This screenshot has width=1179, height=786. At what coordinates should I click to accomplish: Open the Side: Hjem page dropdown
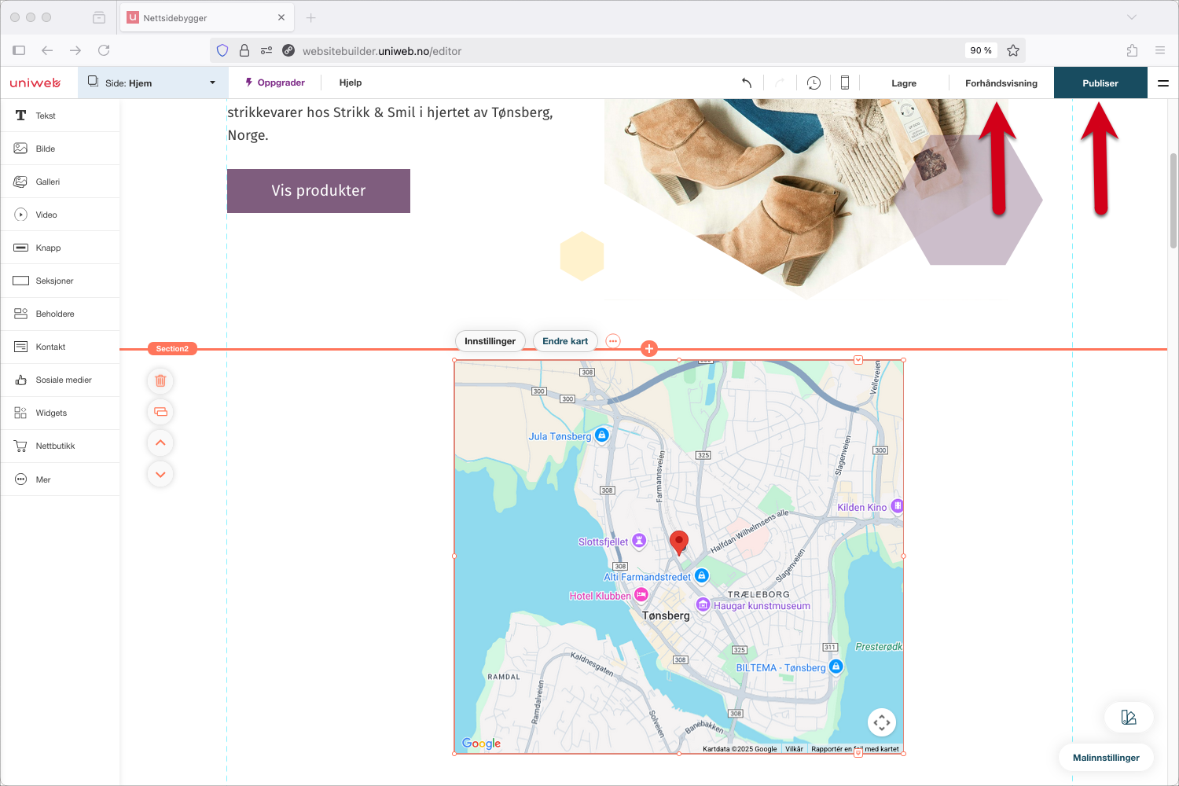pyautogui.click(x=153, y=83)
